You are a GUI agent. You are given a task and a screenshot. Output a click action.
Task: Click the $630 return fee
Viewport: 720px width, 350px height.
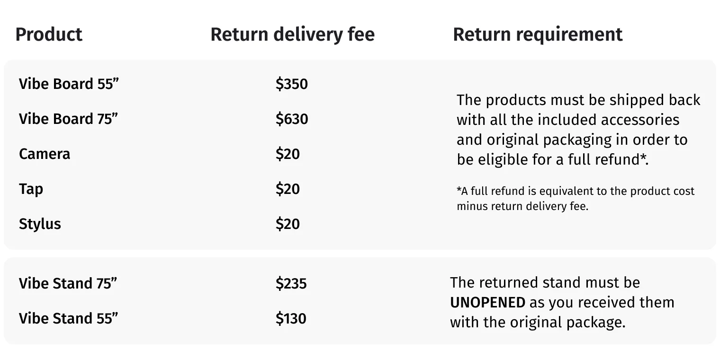click(x=292, y=119)
